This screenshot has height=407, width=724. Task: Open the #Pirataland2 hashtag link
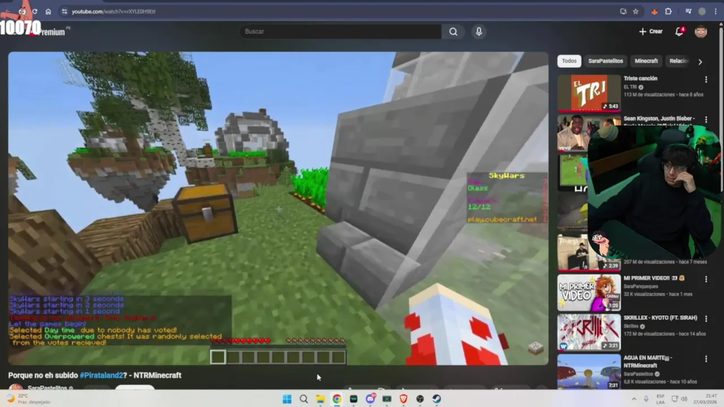click(101, 375)
